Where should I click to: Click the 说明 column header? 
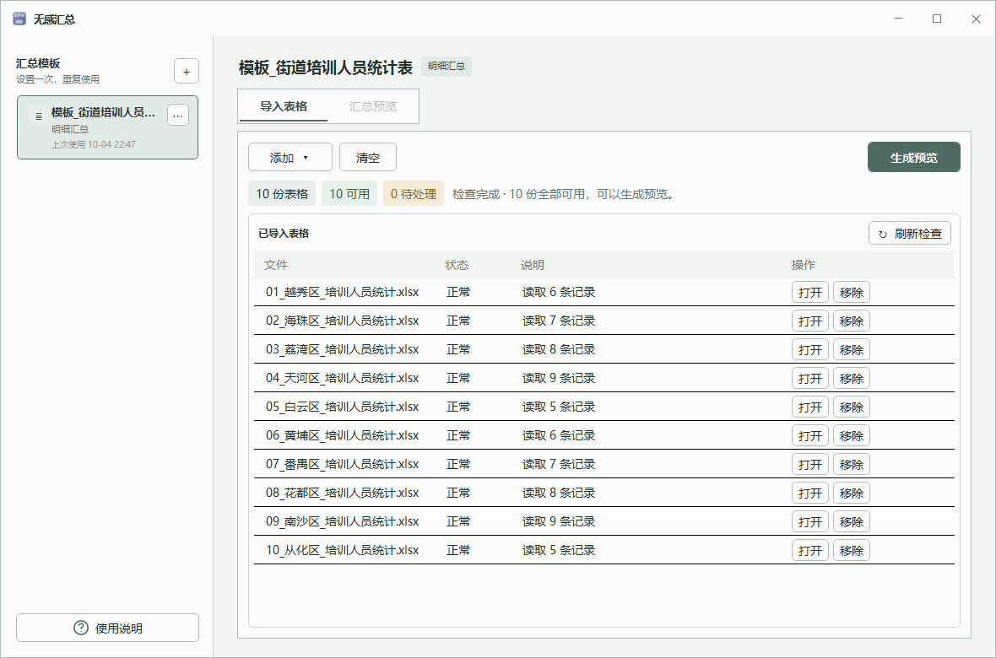pos(533,265)
